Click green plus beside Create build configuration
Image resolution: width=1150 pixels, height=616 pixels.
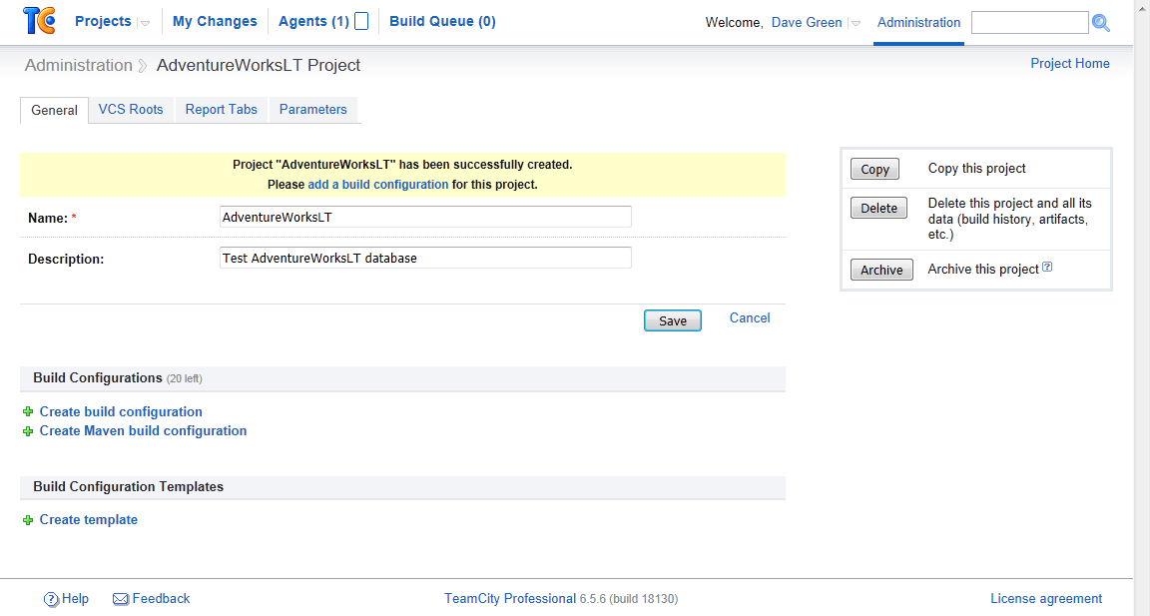pos(28,411)
